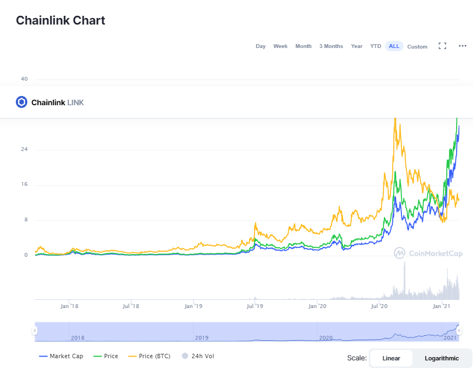
Task: Click the Jan '20 x-axis label
Action: (x=317, y=306)
